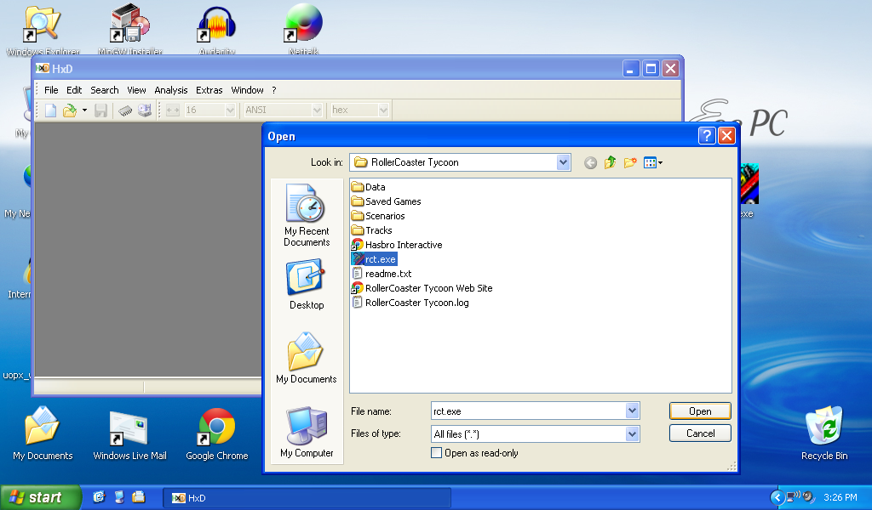Open the Analysis menu in HxD
Screen dimensions: 872x510
coord(170,90)
